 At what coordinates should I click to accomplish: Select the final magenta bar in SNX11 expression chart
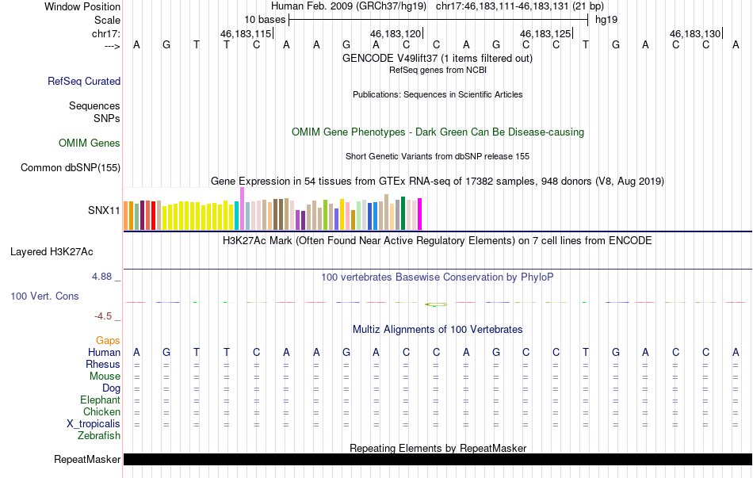tap(420, 214)
